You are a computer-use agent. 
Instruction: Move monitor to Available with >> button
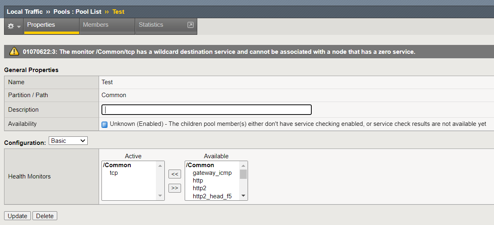coord(175,188)
